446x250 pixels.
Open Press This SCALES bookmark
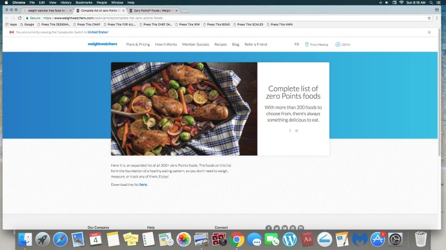(248, 24)
